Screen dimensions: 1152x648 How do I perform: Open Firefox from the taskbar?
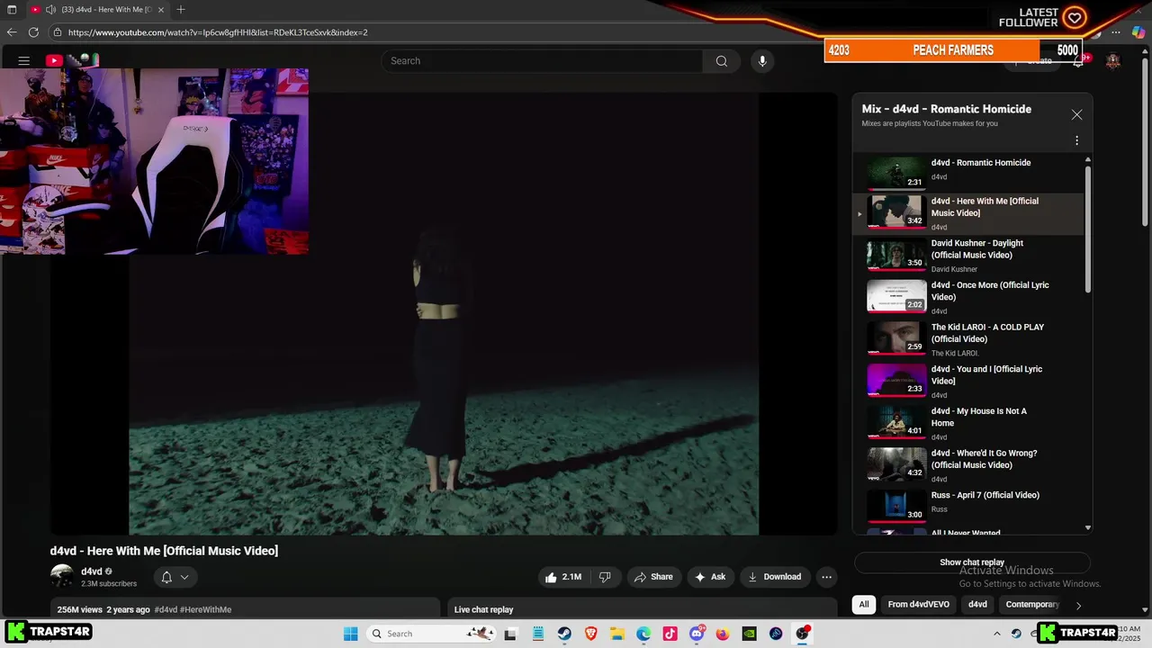click(723, 634)
